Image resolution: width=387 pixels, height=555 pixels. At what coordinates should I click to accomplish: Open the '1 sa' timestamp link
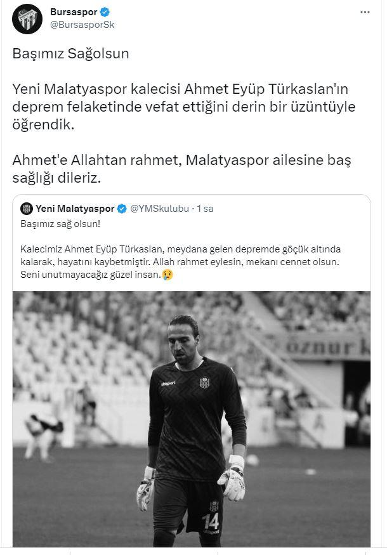click(205, 209)
